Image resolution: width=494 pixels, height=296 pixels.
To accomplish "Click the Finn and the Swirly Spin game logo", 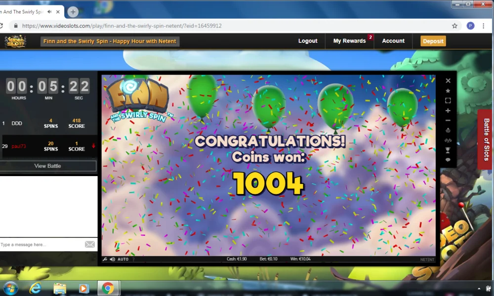I will [139, 100].
